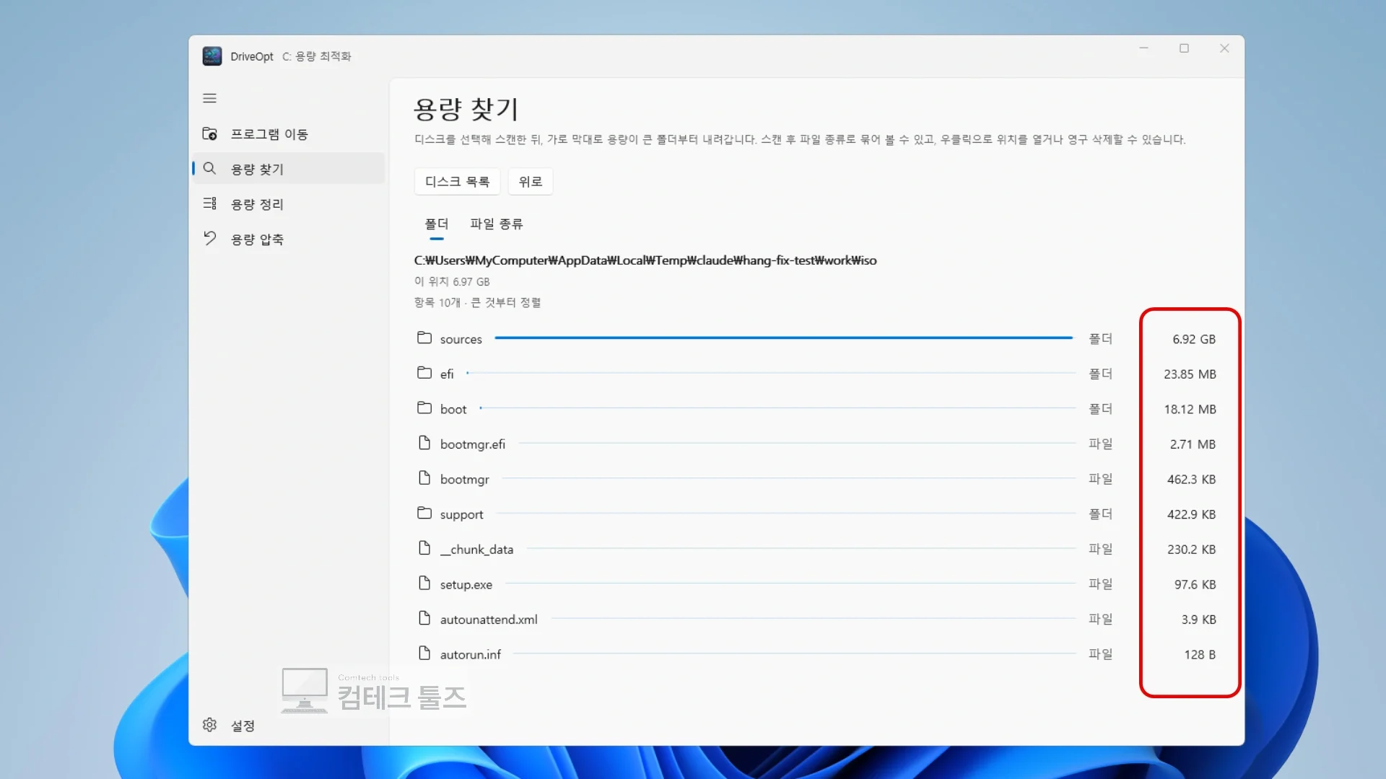Open 설정 at the sidebar bottom
This screenshot has width=1386, height=779.
click(289, 725)
